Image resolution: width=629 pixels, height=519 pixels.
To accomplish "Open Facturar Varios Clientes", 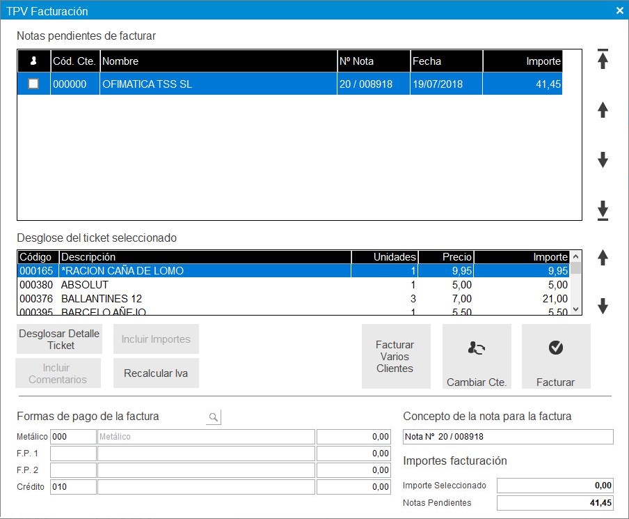I will (x=395, y=356).
